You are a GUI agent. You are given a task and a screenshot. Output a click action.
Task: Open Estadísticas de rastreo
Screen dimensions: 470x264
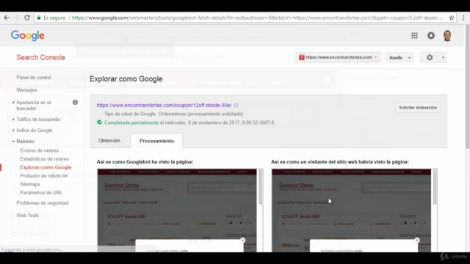click(x=44, y=159)
